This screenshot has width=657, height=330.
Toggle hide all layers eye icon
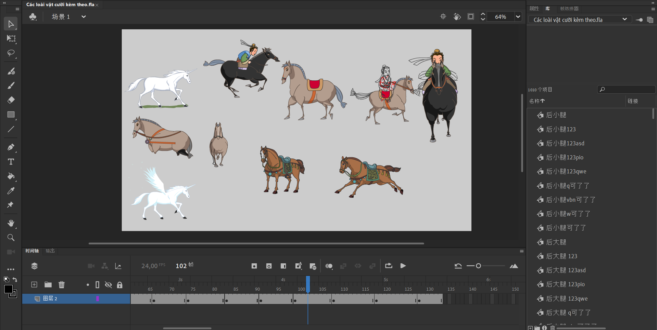click(x=108, y=285)
